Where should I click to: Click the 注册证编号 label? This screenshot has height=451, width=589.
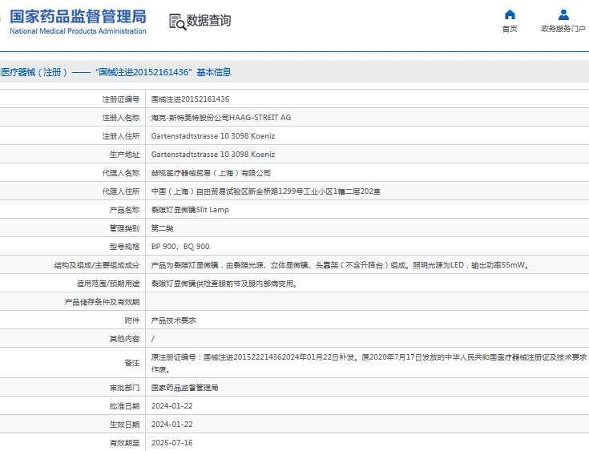tap(120, 99)
